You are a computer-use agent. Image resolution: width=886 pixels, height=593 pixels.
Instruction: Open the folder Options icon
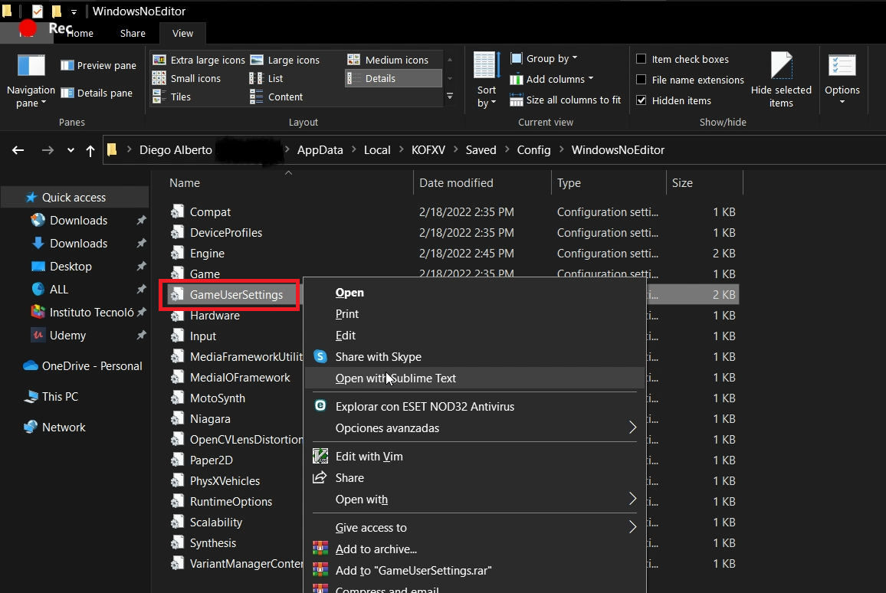pyautogui.click(x=842, y=67)
